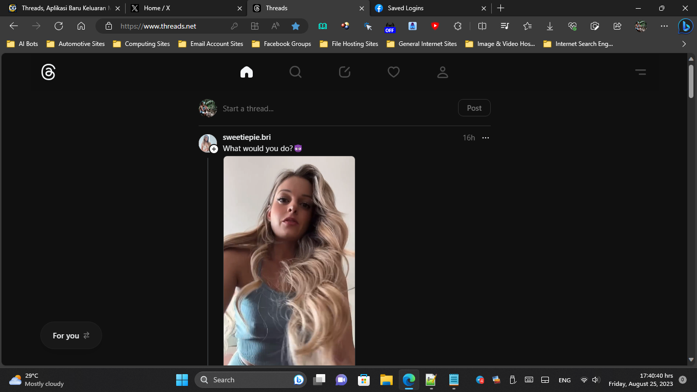This screenshot has height=392, width=697.
Task: Open the Threads home feed icon
Action: point(247,72)
